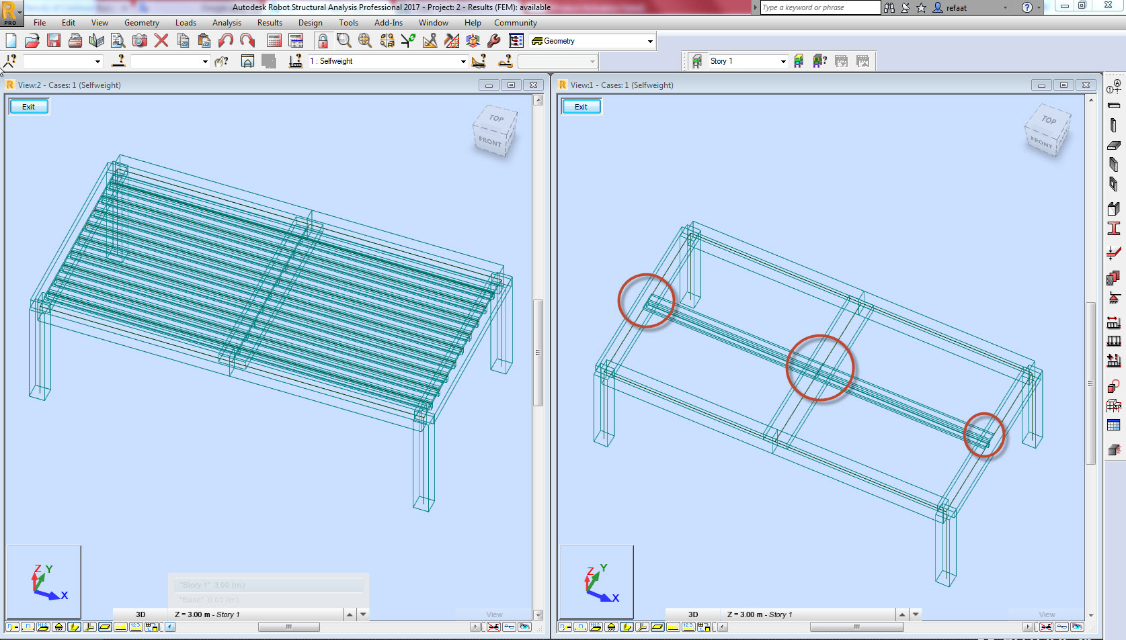Open the Analysis menu

point(227,22)
